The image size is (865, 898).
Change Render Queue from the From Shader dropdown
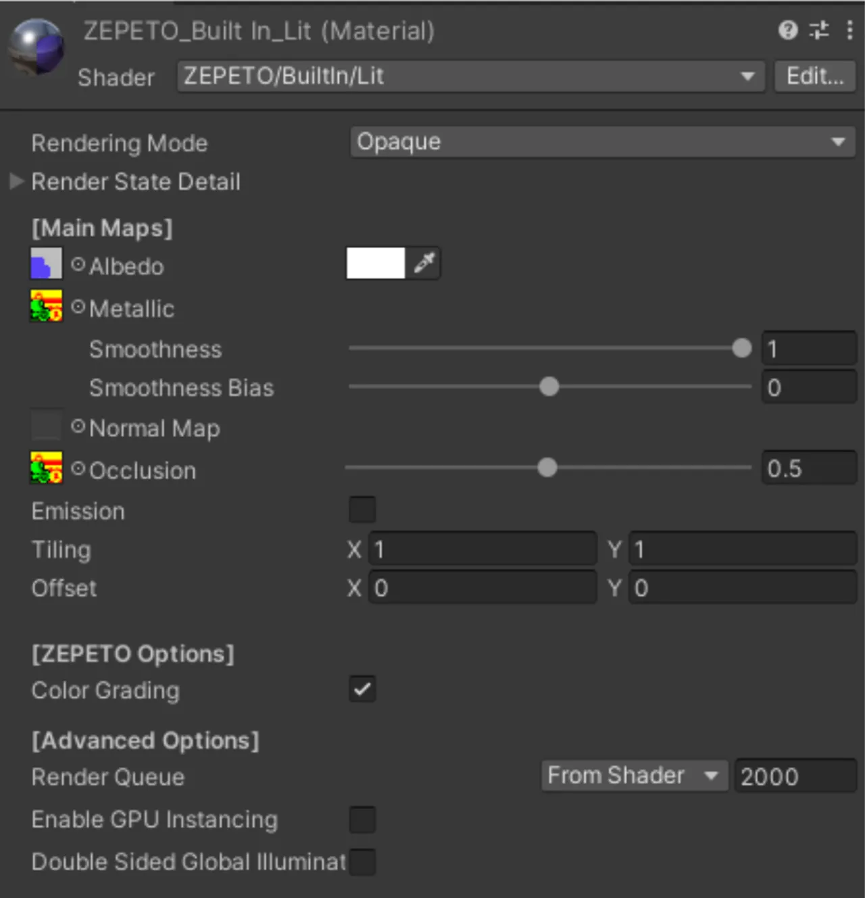pyautogui.click(x=633, y=776)
